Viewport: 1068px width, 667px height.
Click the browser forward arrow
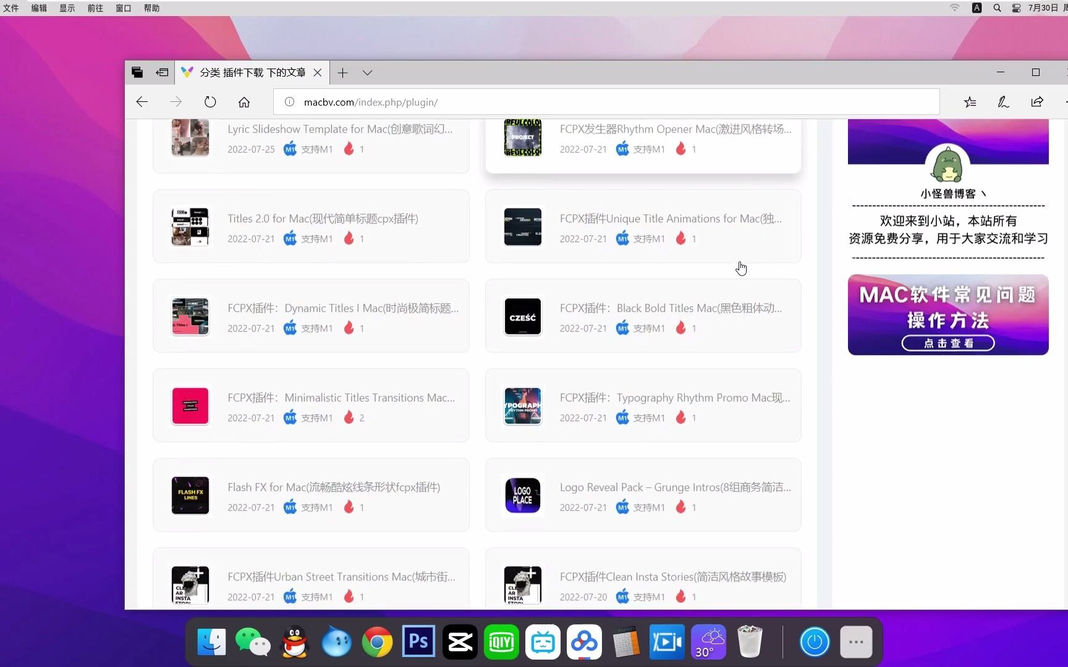coord(176,102)
